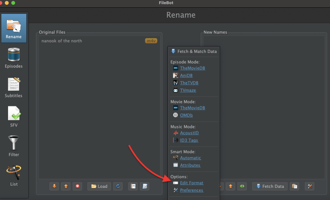Open Edit Format under Options

click(191, 183)
